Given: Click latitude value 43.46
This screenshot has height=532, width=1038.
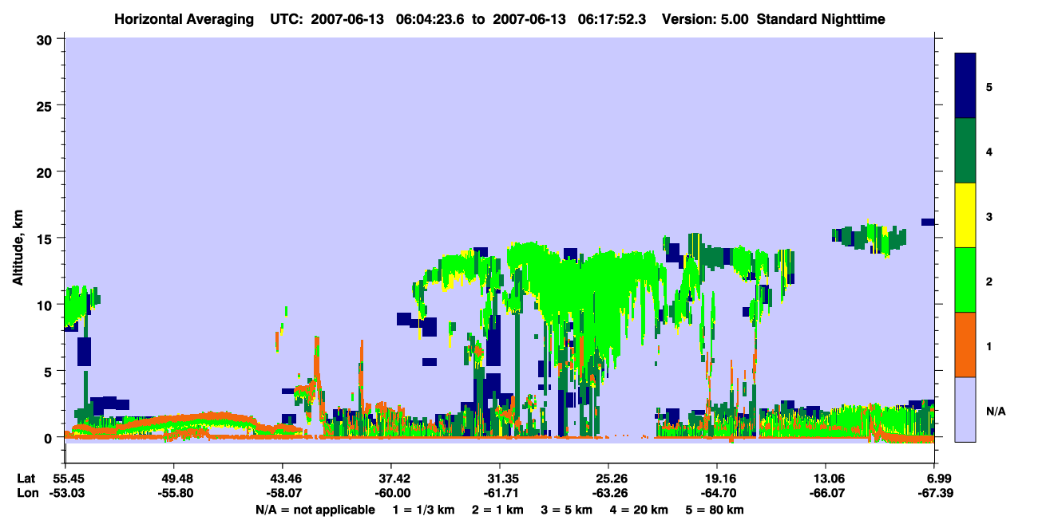Looking at the screenshot, I should click(282, 479).
